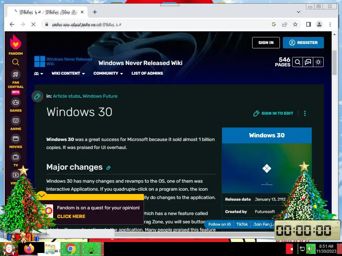Edit the Major changes section pencil

click(109, 168)
